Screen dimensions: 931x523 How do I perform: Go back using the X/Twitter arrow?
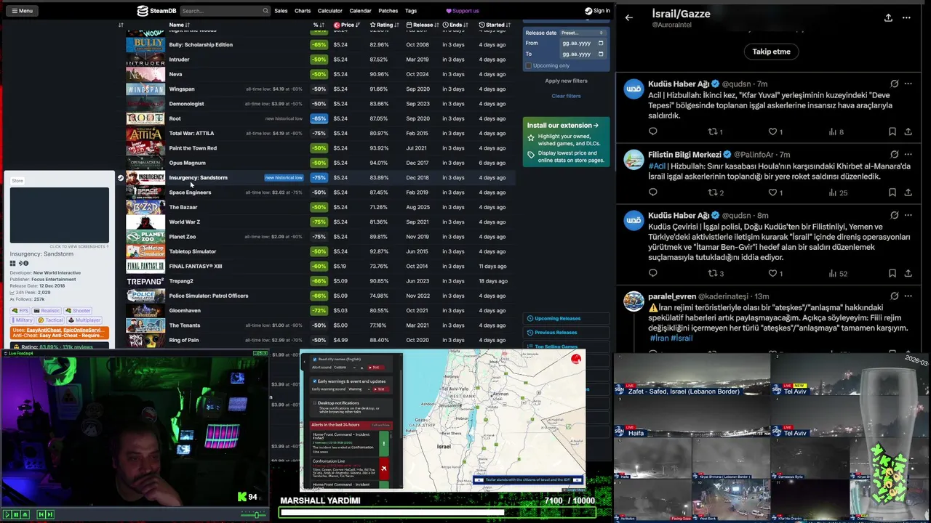click(629, 17)
